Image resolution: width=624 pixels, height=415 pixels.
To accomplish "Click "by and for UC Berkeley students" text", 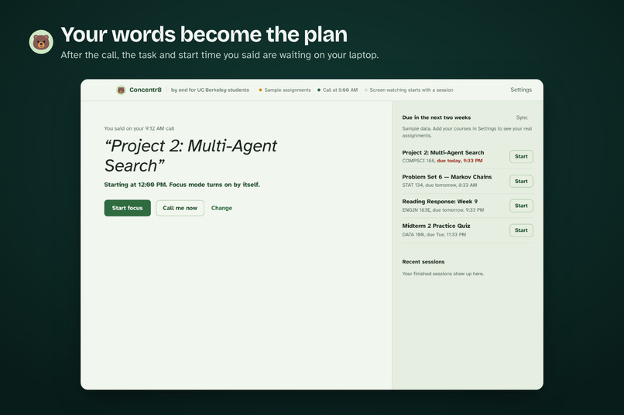I will (210, 90).
